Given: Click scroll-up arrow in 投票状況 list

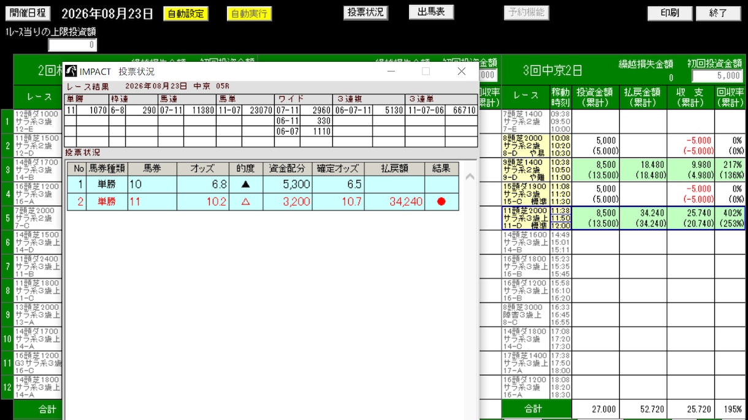Looking at the screenshot, I should tap(470, 176).
